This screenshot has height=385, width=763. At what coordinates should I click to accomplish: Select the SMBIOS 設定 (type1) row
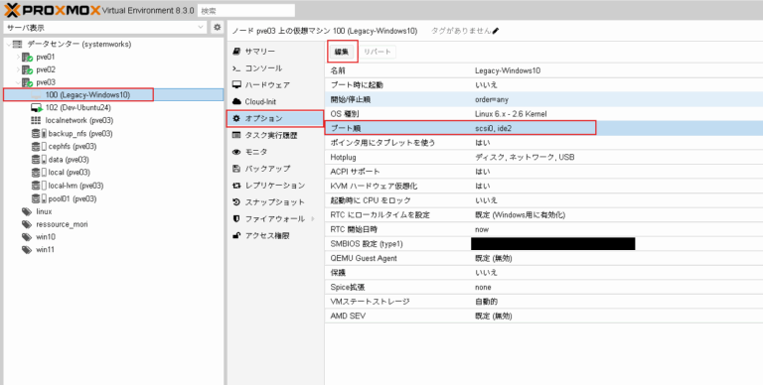[x=544, y=243]
